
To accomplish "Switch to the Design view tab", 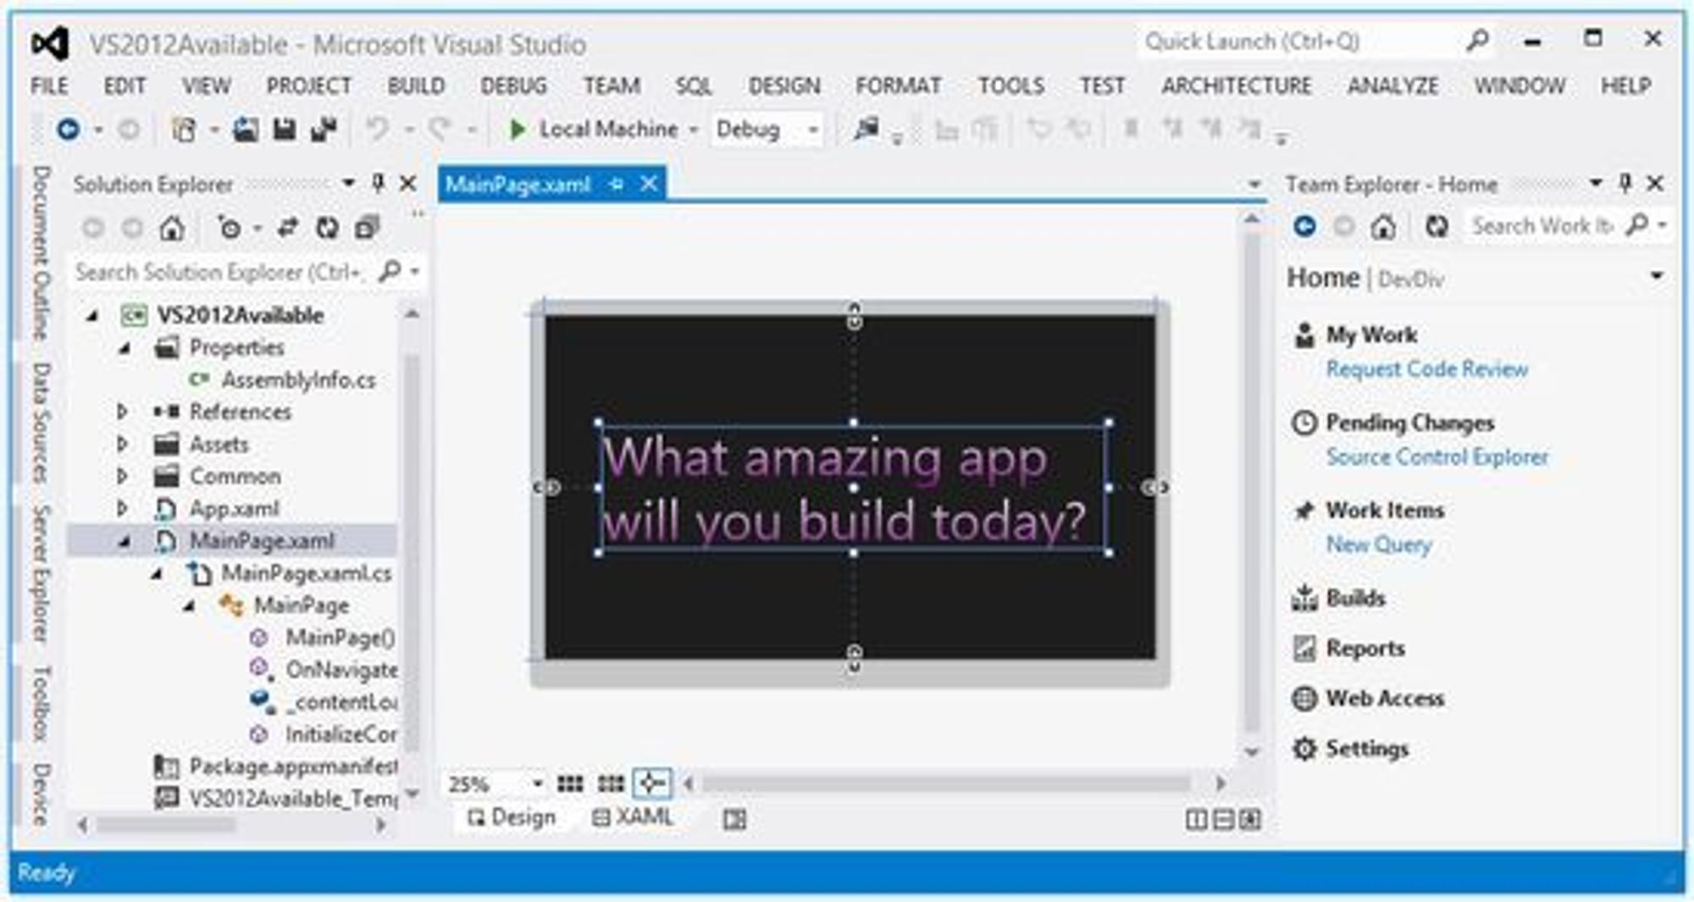I will tap(512, 817).
